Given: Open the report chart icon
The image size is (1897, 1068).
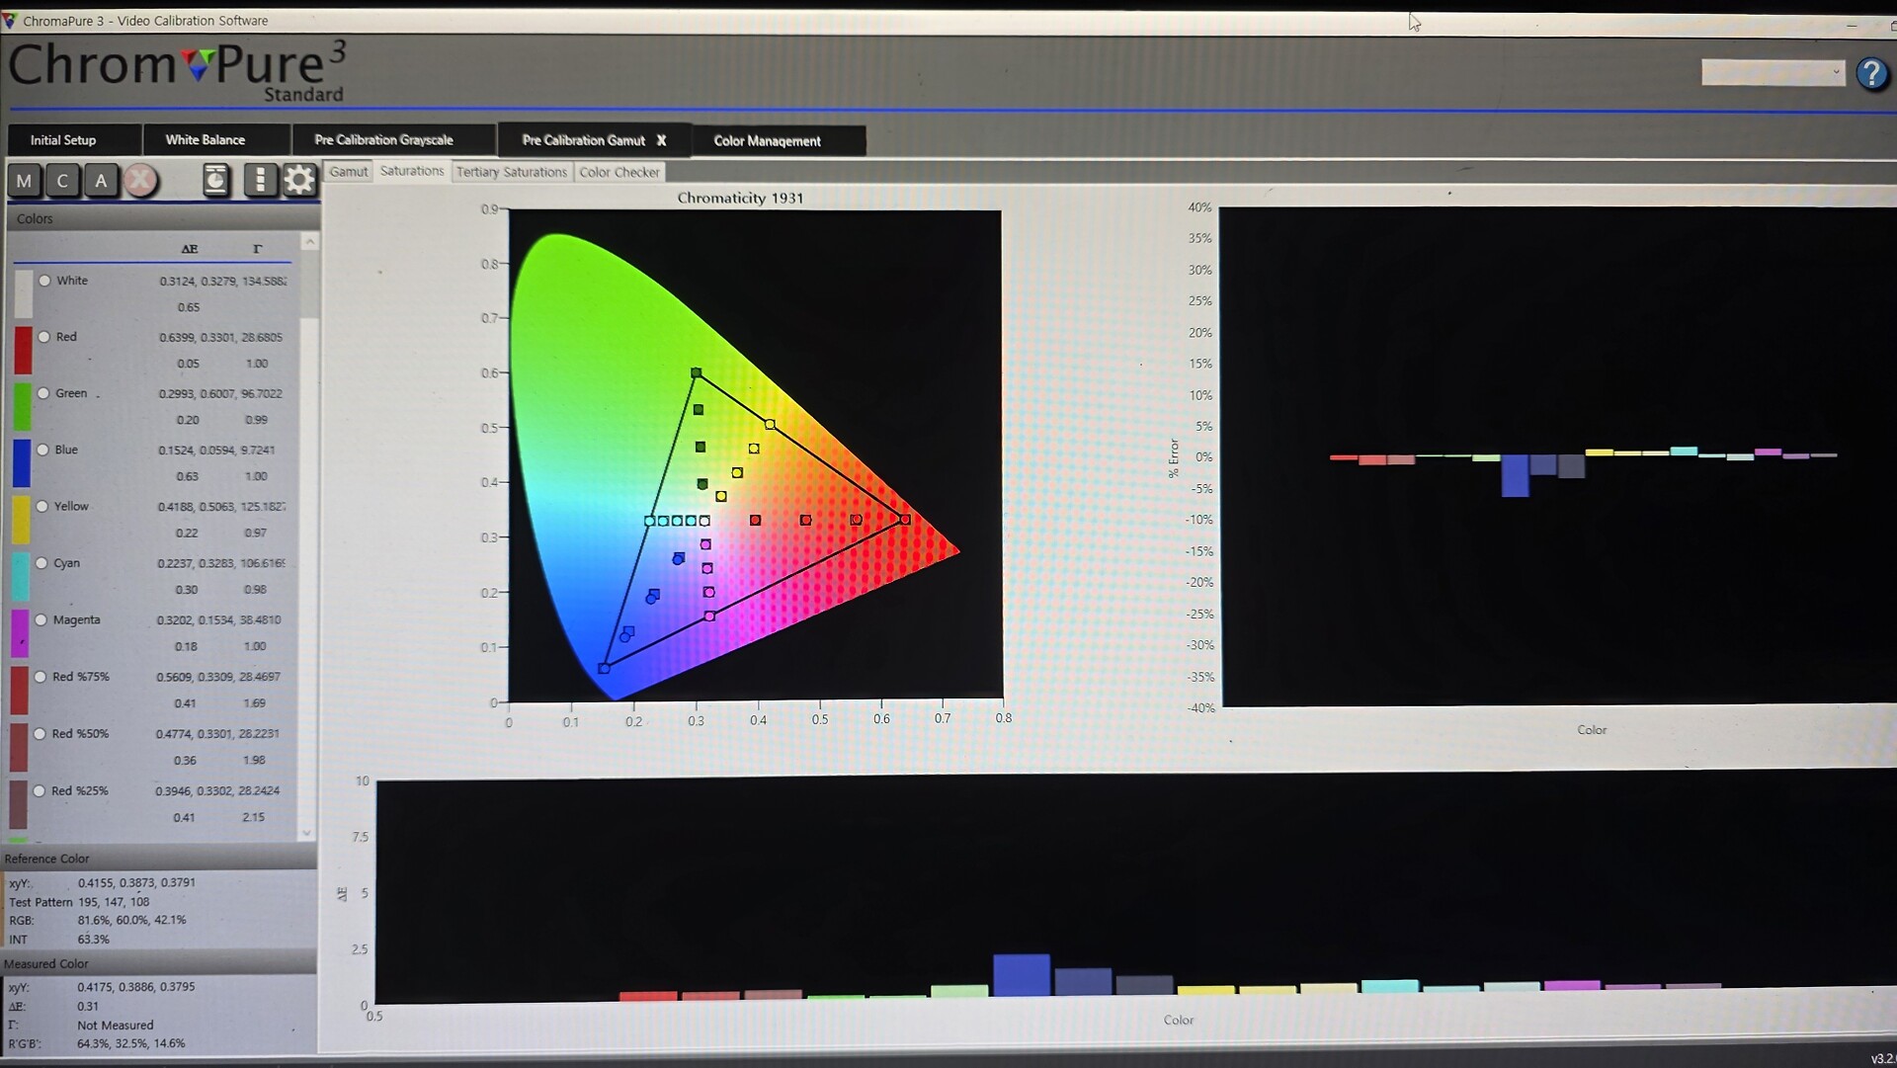Looking at the screenshot, I should [215, 180].
